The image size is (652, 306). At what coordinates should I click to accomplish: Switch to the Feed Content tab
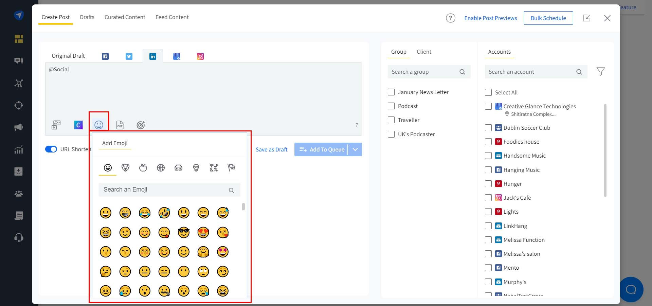[172, 17]
